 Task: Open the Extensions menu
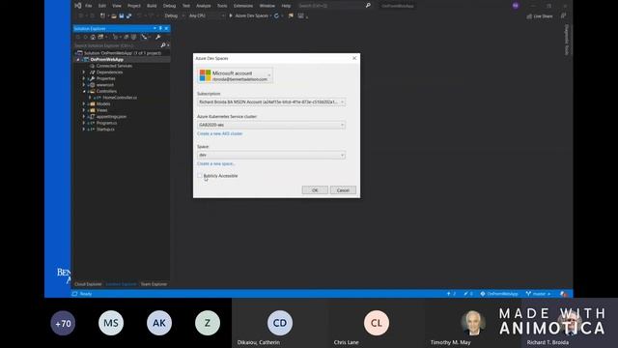pos(243,6)
